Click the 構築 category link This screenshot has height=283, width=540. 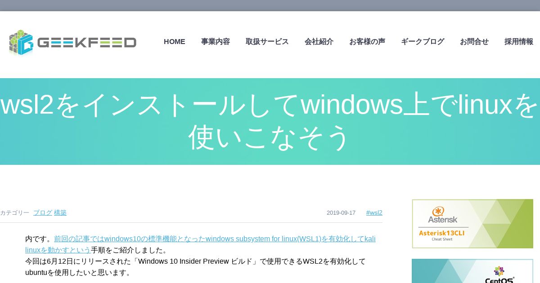point(60,212)
